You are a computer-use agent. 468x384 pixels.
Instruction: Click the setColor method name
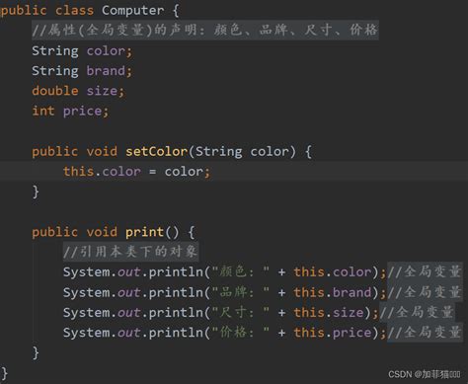tap(157, 151)
